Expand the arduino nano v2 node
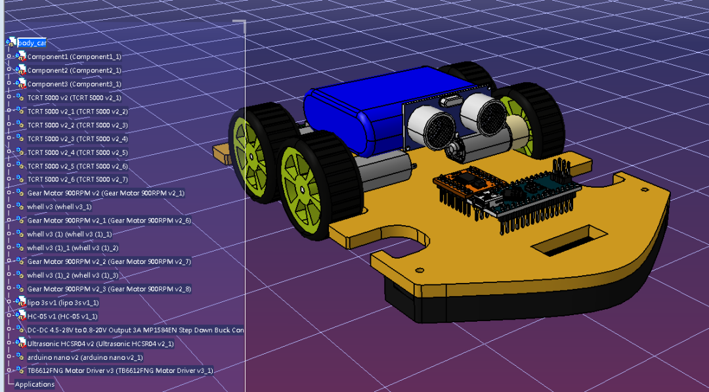 point(9,357)
